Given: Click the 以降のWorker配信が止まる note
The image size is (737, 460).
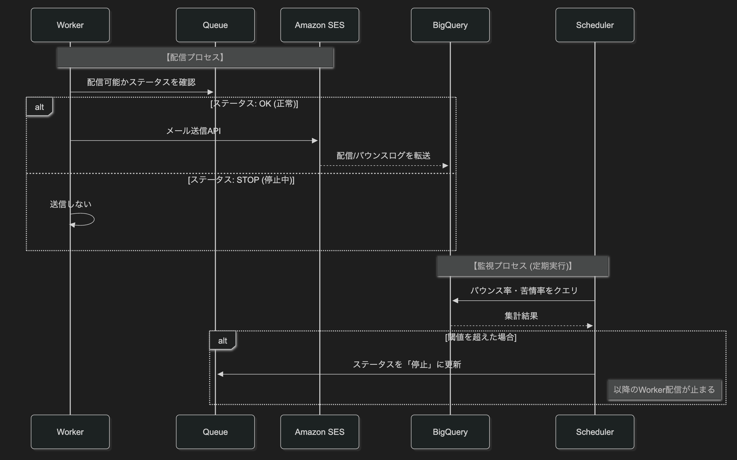Looking at the screenshot, I should pyautogui.click(x=664, y=389).
